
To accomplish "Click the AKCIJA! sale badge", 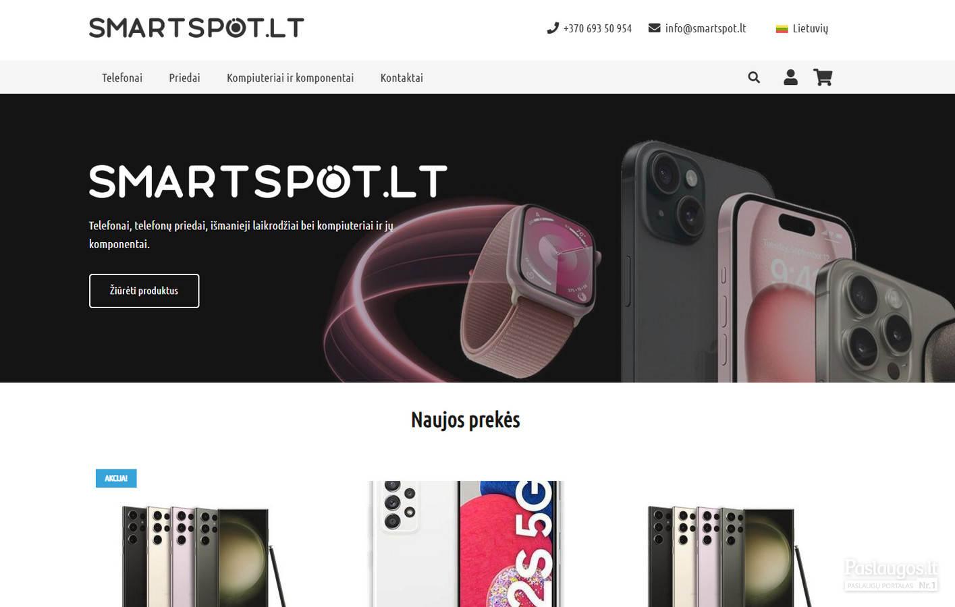I will (116, 478).
